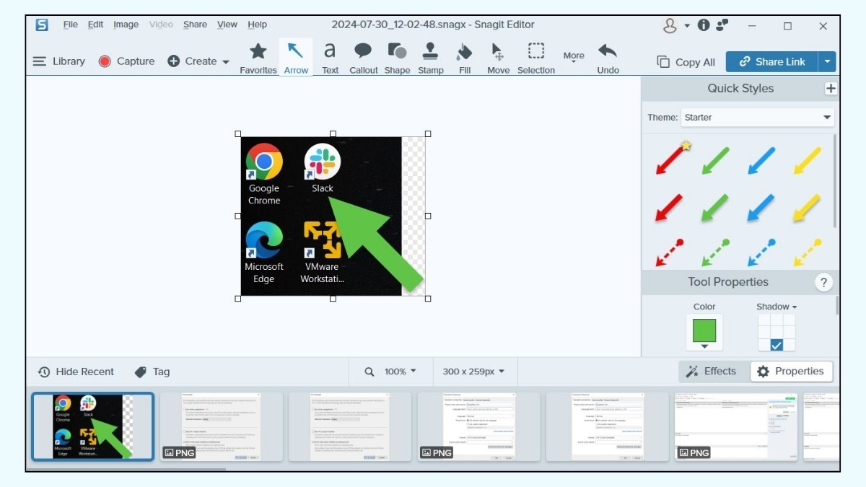Open the Help menu
The width and height of the screenshot is (866, 487).
point(257,25)
